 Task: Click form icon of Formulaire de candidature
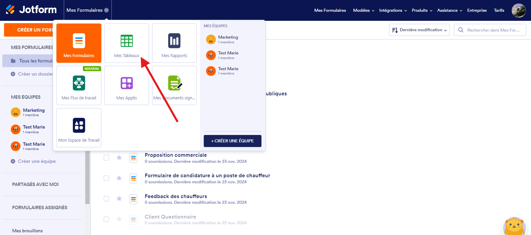pyautogui.click(x=134, y=178)
